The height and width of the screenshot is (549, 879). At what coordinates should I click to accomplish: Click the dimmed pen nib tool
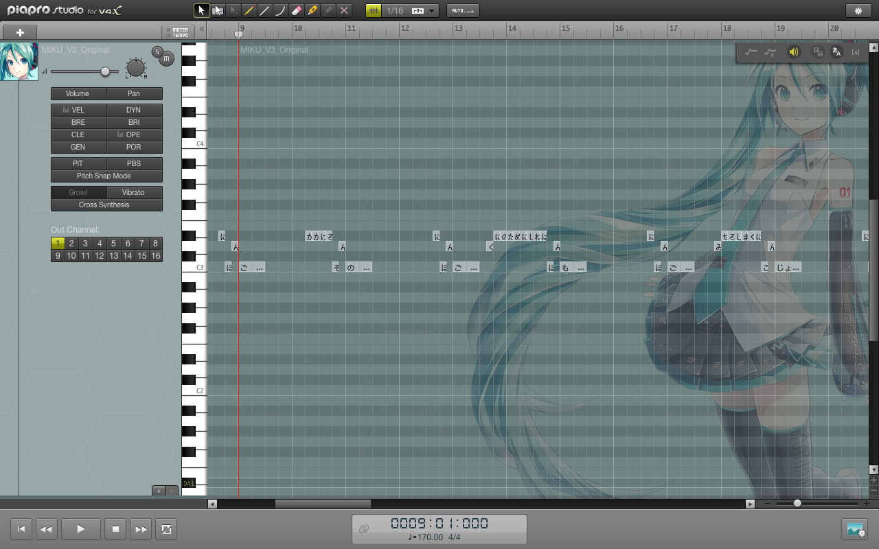(x=328, y=10)
